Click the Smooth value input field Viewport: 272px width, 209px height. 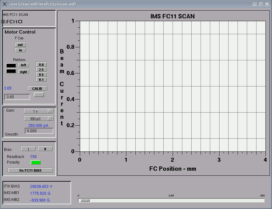39,131
